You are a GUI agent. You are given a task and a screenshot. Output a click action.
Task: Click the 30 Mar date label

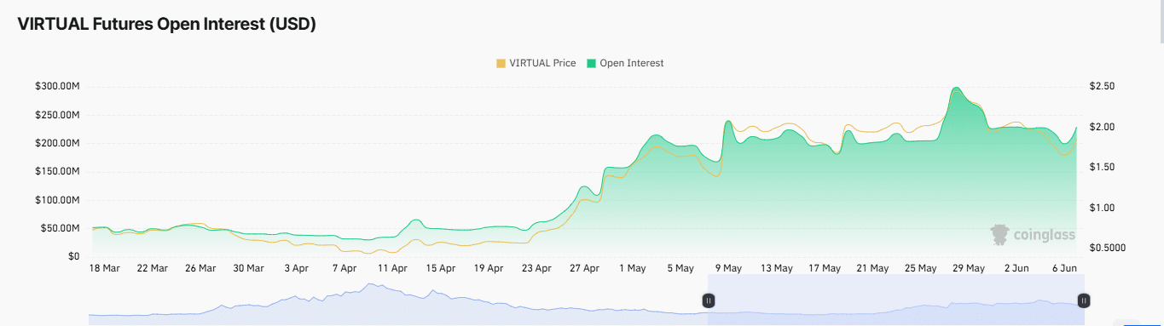(x=249, y=268)
